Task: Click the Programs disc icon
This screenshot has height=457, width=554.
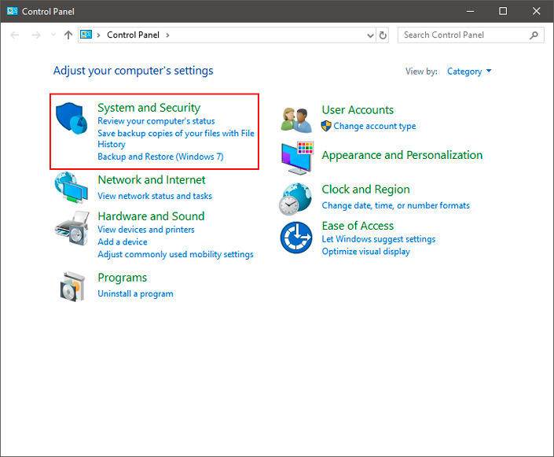Action: pos(73,286)
